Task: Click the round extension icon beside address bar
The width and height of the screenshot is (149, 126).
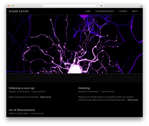Action: (101, 6)
